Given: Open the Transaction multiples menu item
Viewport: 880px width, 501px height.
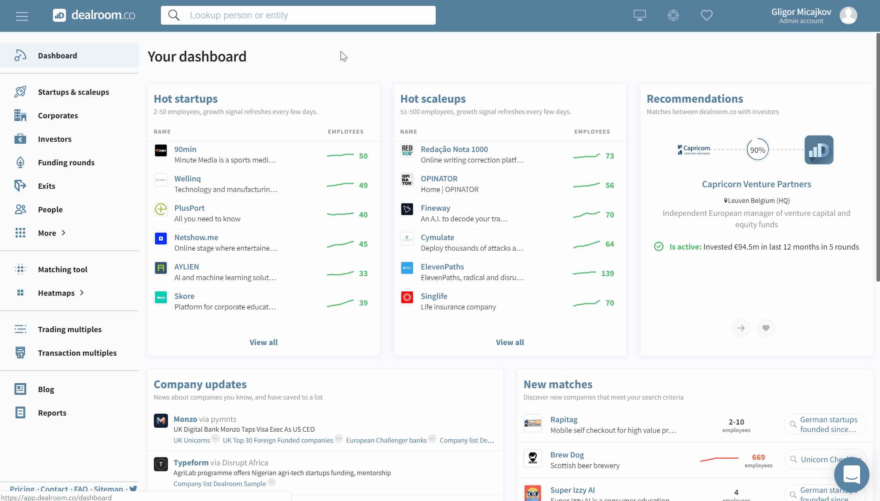Looking at the screenshot, I should click(x=77, y=353).
